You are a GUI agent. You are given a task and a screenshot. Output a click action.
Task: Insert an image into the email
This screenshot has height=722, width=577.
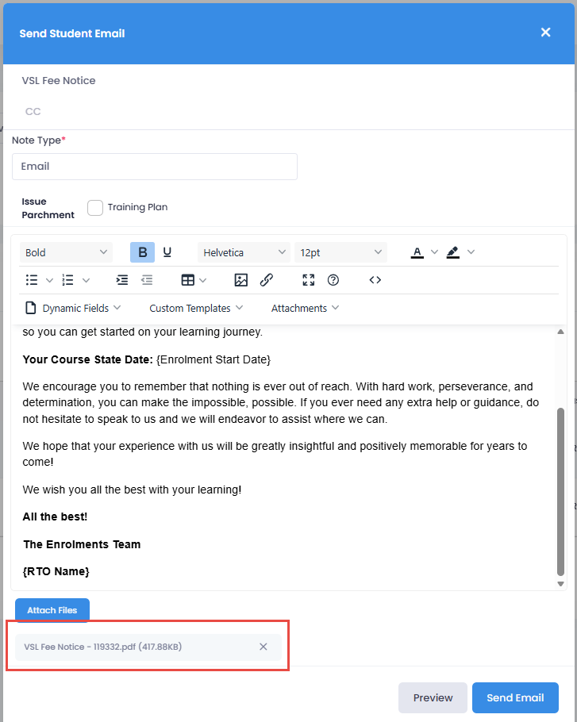pos(241,280)
